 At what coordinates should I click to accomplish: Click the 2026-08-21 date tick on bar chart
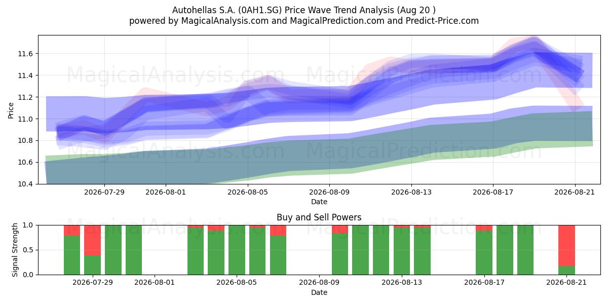(566, 283)
